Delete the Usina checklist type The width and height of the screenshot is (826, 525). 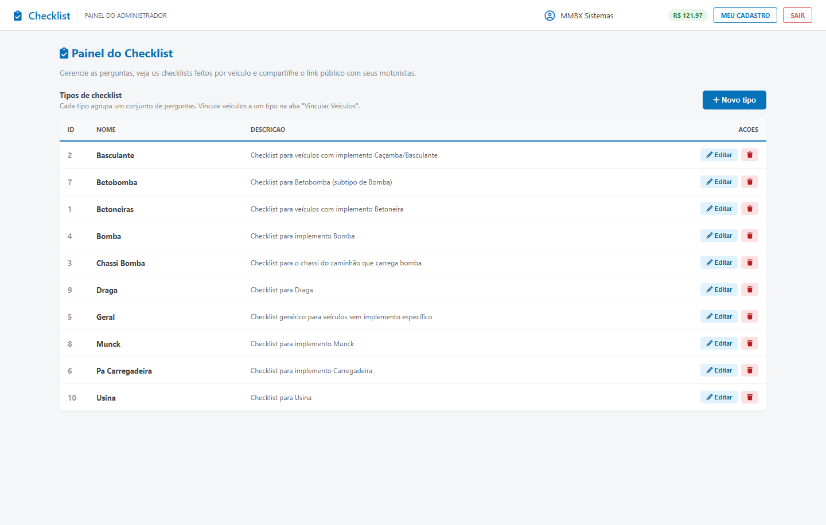point(750,397)
